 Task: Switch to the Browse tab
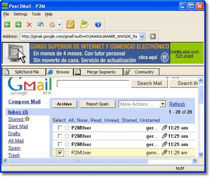point(60,72)
